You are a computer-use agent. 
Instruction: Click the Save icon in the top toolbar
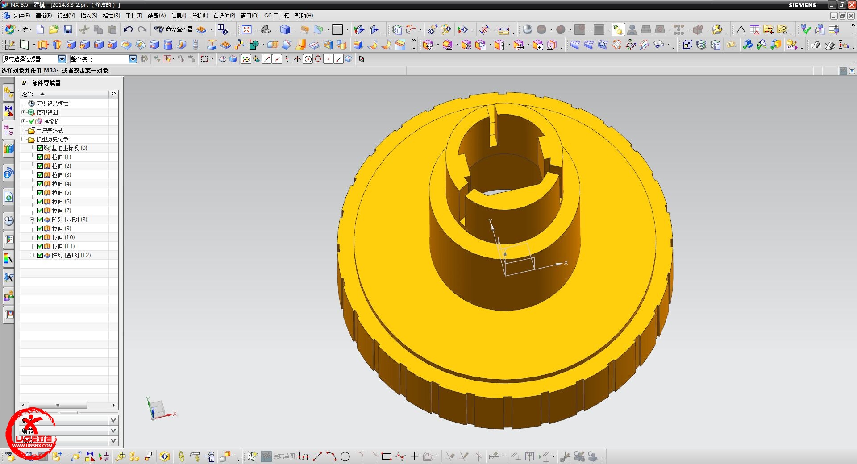68,29
